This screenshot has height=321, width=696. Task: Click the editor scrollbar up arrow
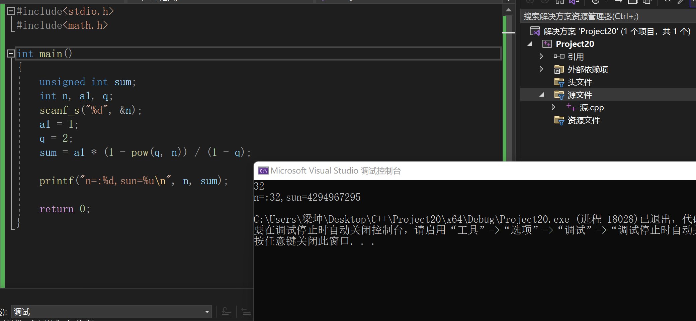(509, 10)
